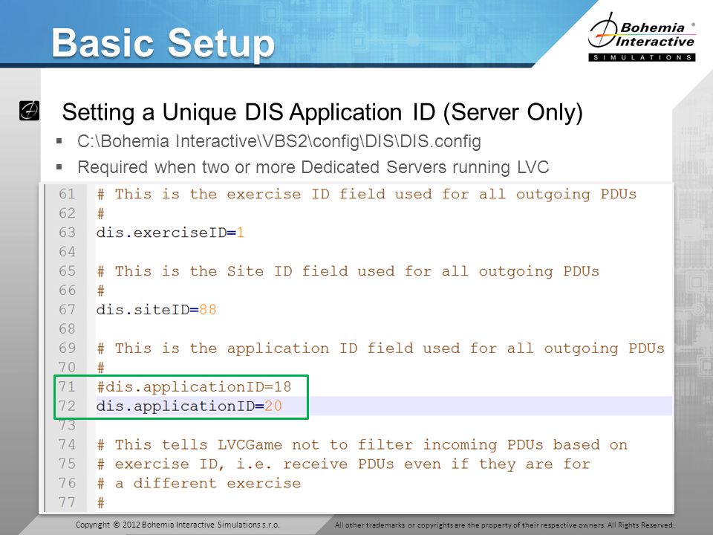This screenshot has height=535, width=713.
Task: Click the copyright 2012 Bohemia footer text
Action: pyautogui.click(x=178, y=525)
